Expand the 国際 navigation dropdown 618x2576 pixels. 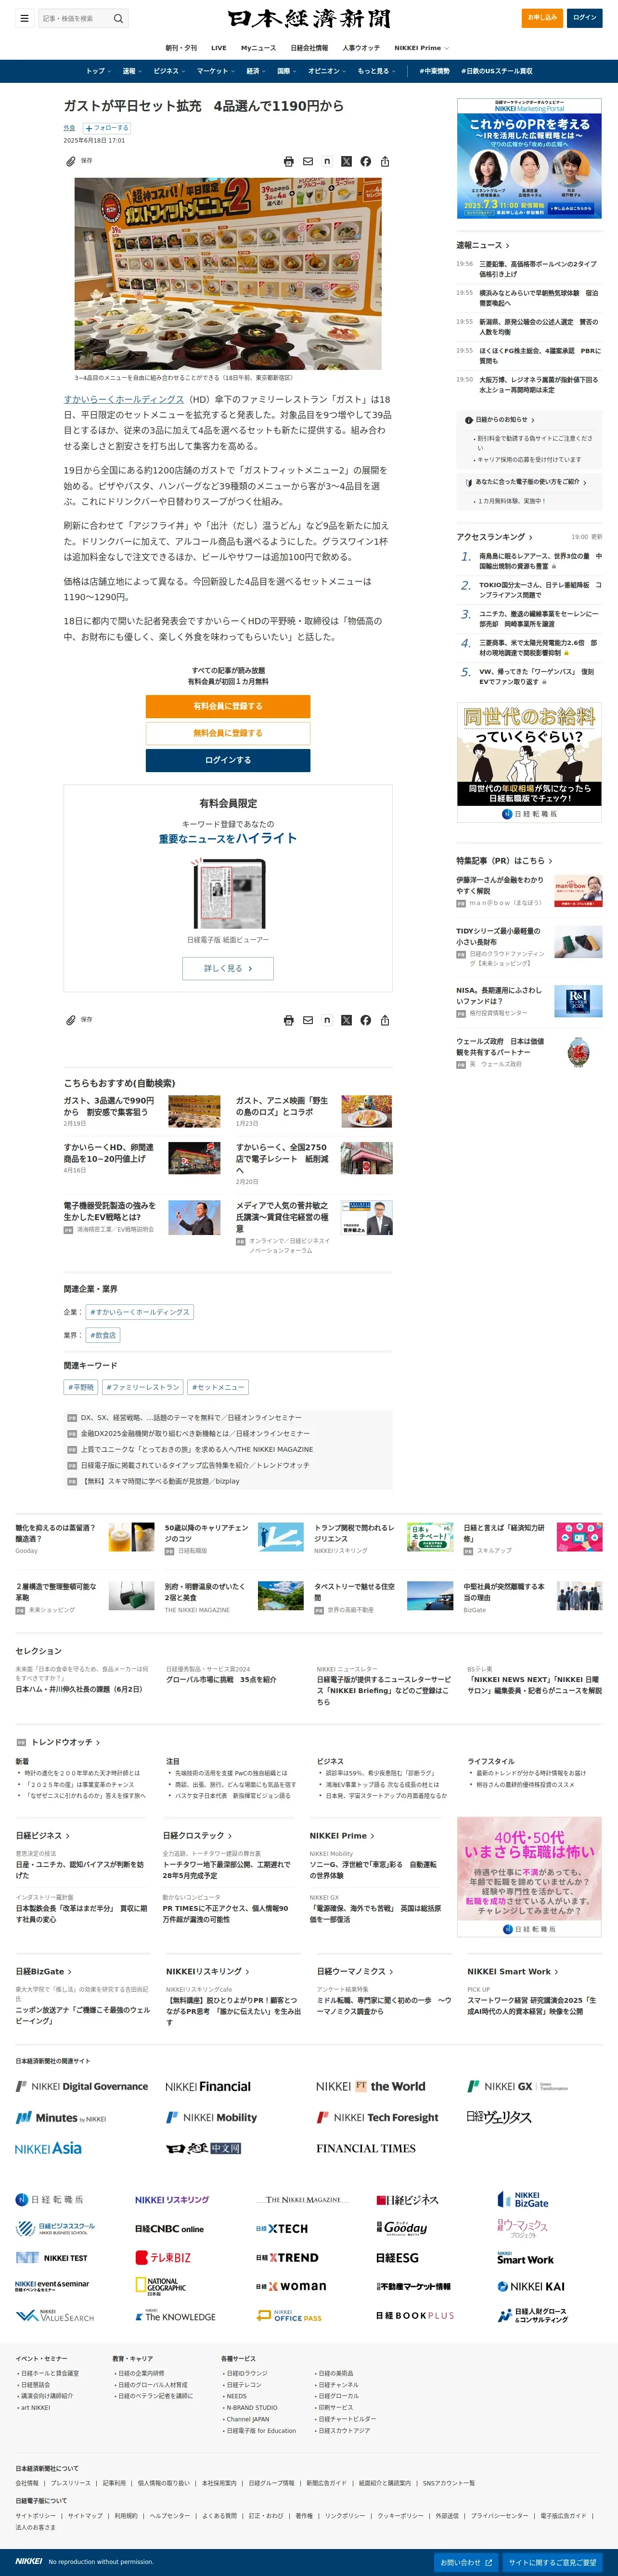tap(287, 71)
